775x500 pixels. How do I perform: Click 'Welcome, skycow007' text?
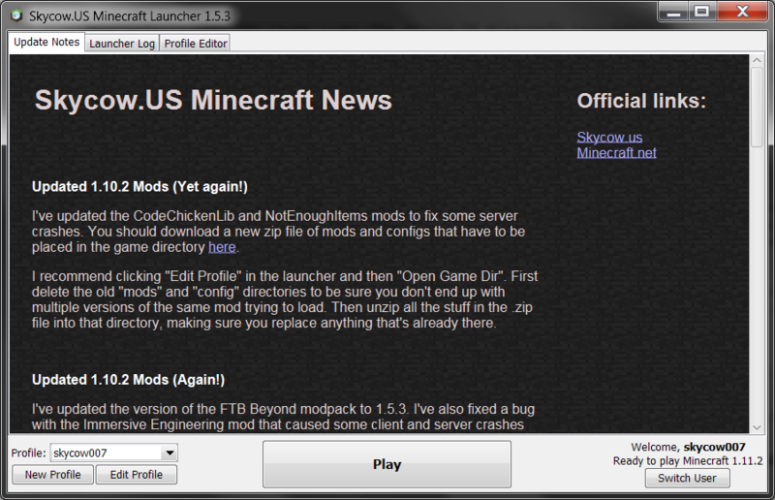(x=688, y=447)
